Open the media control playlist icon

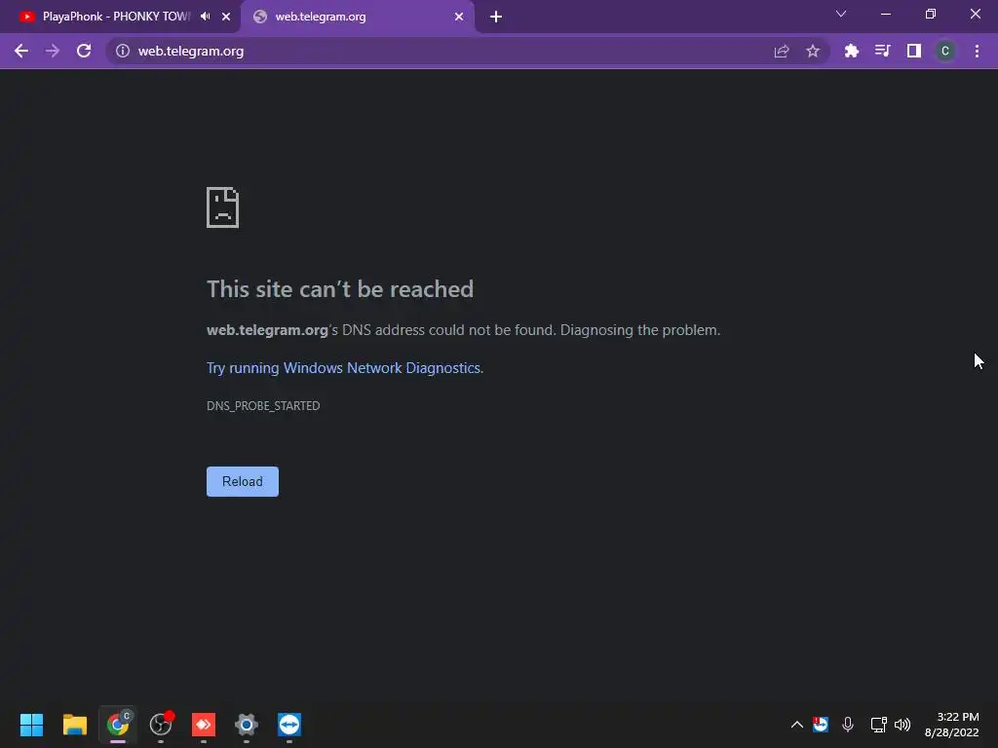pos(882,51)
